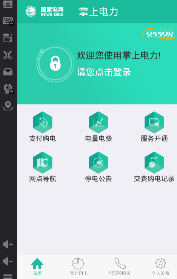This screenshot has width=177, height=279.
Task: Switch to 我的用电 tab
Action: coord(78,267)
